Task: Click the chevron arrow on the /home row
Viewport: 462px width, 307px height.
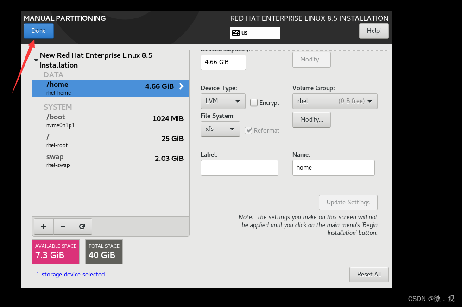Action: tap(182, 86)
